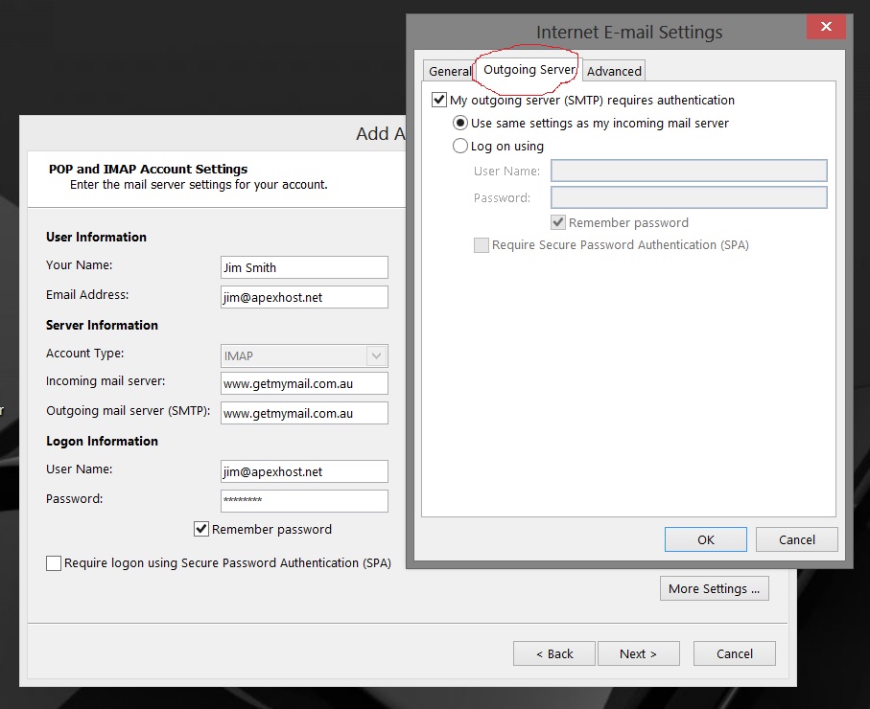Screen dimensions: 870x709
Task: Proceed using the Next button
Action: [638, 652]
